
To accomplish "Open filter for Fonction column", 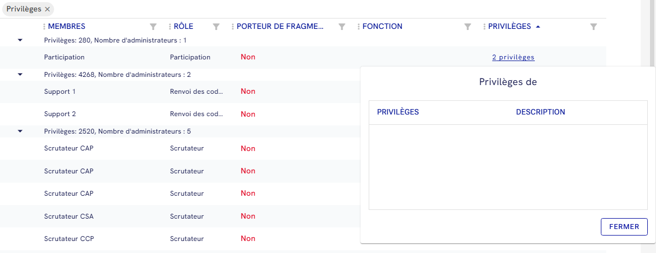I will pyautogui.click(x=468, y=26).
